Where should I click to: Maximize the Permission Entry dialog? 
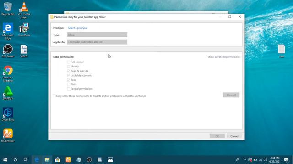230,17
